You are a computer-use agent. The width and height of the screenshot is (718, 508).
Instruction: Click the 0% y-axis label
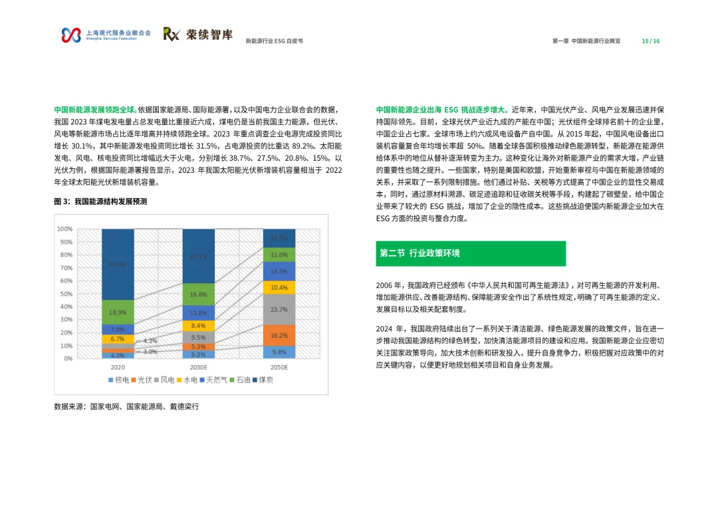point(68,358)
